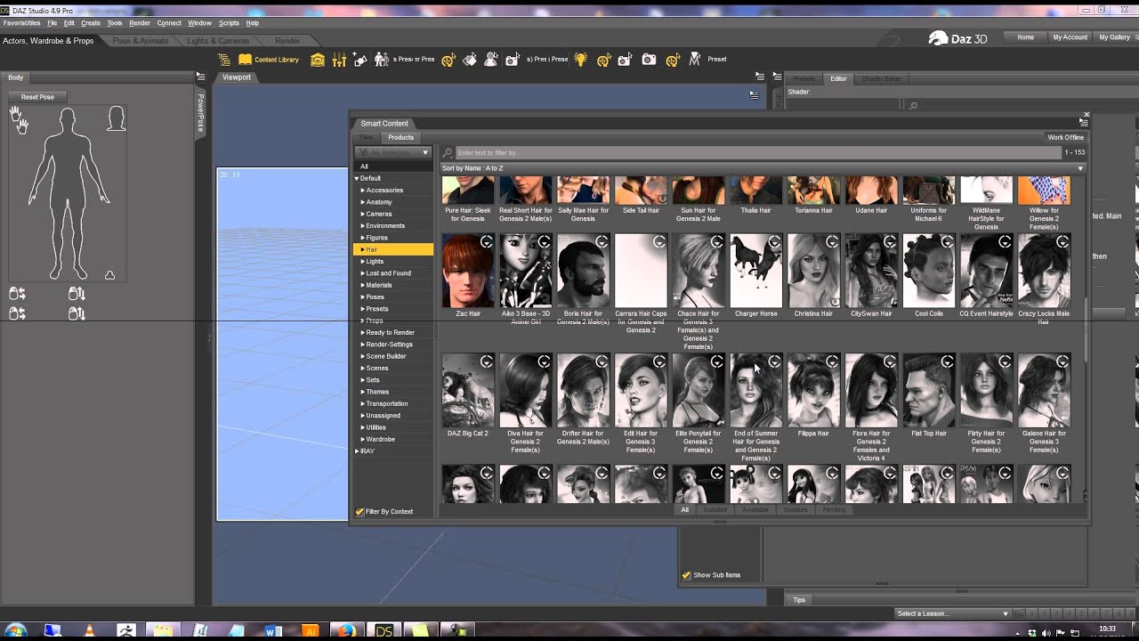Screen dimensions: 1139x641
Task: Click the search magnifier icon in Smart Content
Action: coord(448,153)
